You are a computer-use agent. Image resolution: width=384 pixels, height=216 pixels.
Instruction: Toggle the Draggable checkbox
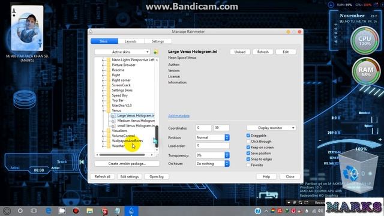[x=248, y=136]
